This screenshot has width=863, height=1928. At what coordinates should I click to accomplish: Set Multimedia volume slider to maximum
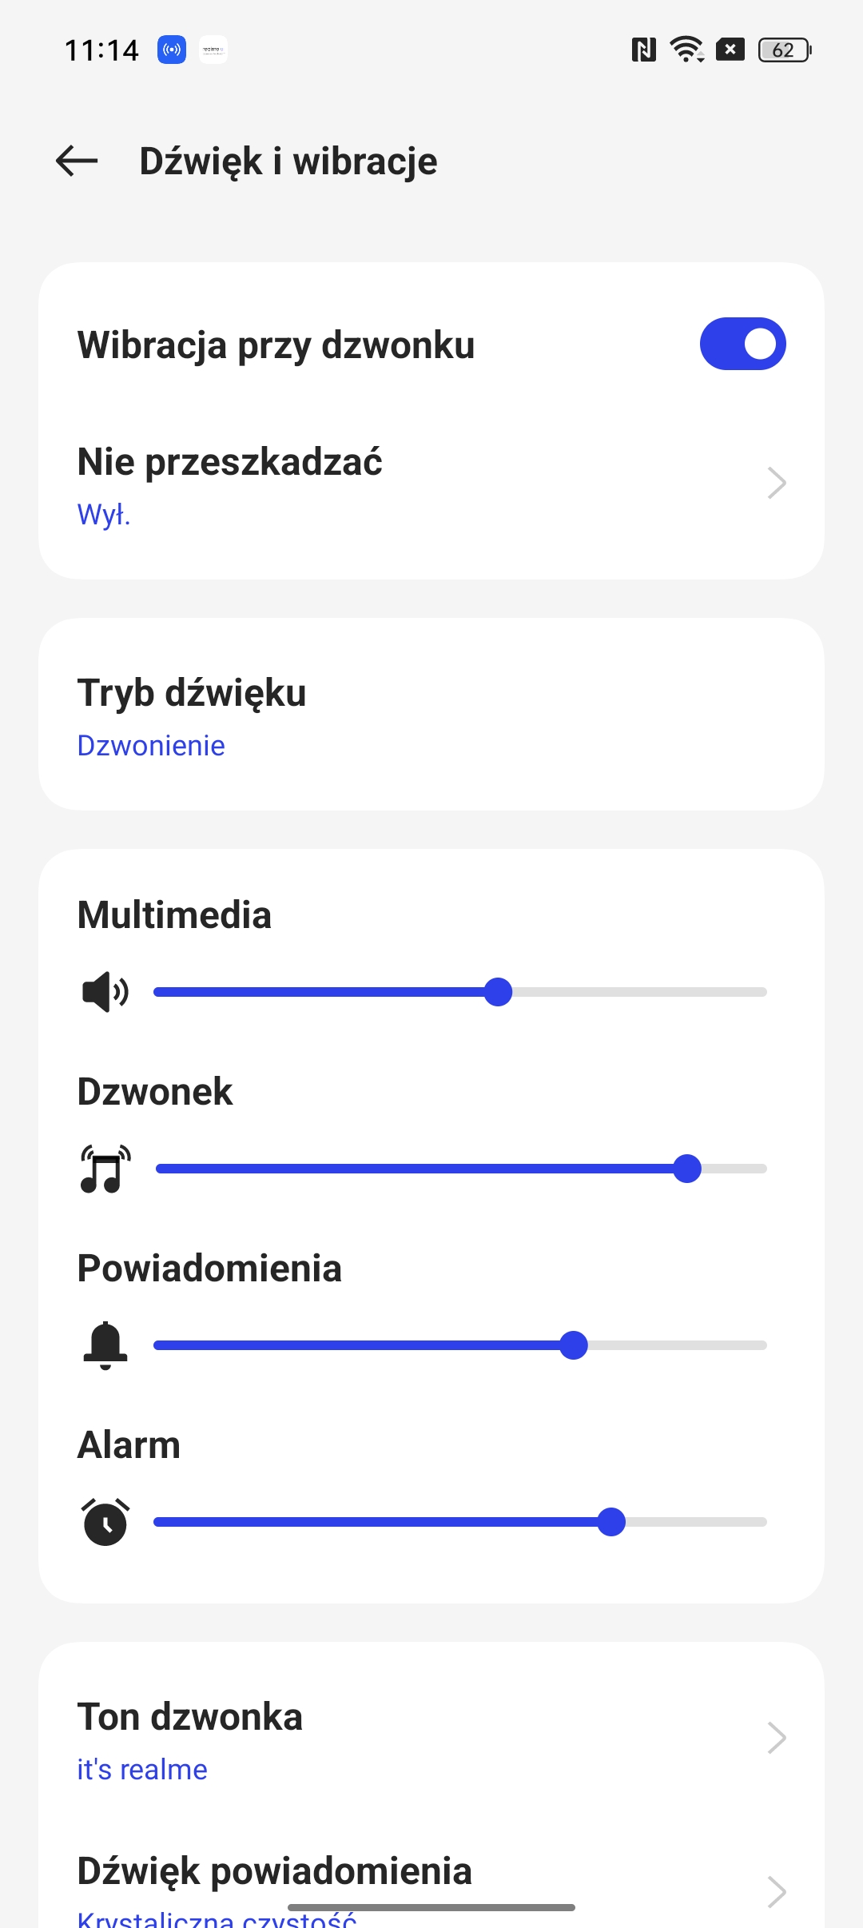pos(764,992)
